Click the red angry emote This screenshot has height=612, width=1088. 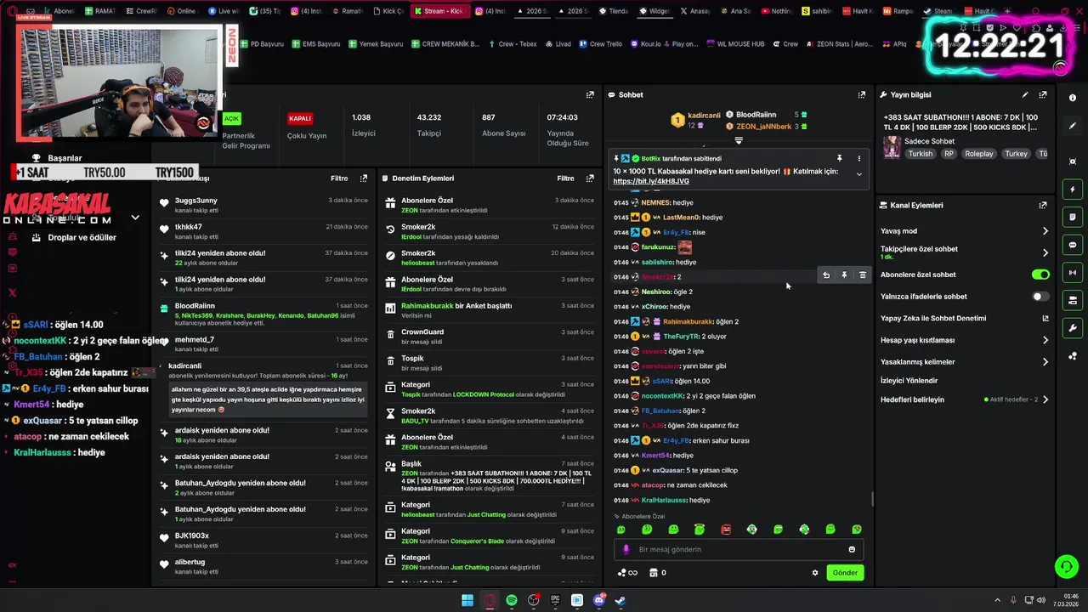726,530
